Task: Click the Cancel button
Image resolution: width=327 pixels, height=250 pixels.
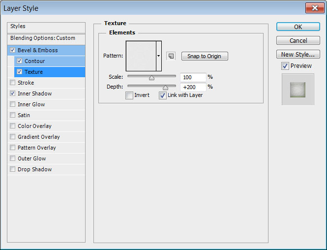Action: click(x=298, y=40)
